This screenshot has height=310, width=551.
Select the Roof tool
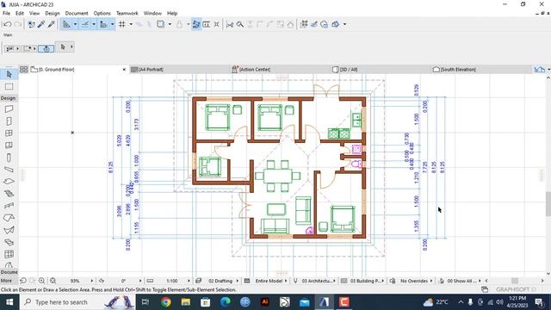(x=9, y=218)
